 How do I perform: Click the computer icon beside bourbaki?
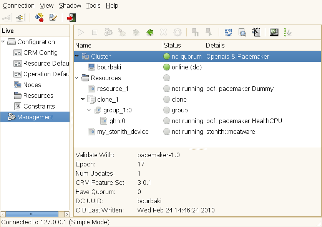coord(91,67)
